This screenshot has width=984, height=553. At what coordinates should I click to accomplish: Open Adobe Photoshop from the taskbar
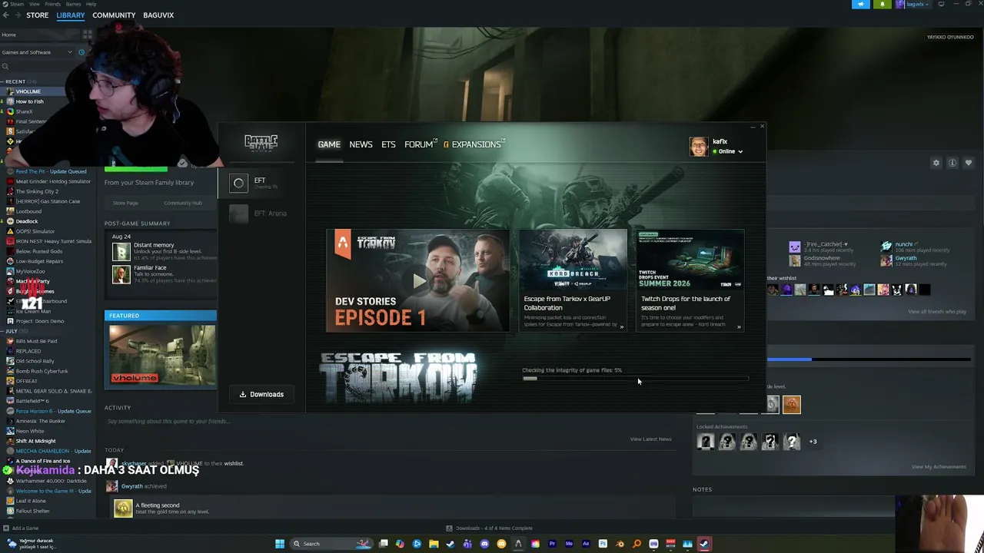[x=603, y=544]
